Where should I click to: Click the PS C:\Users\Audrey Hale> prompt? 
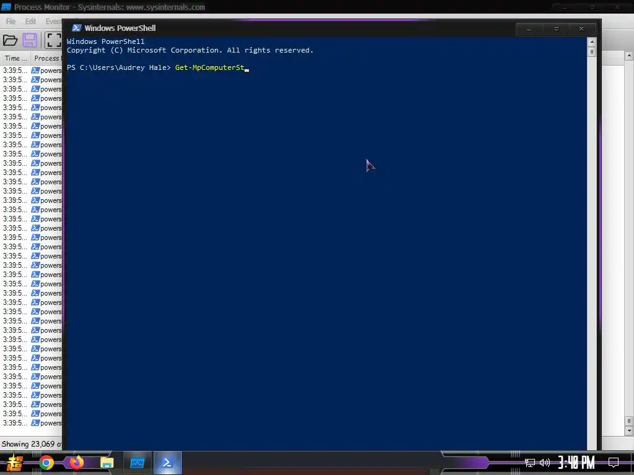point(119,67)
